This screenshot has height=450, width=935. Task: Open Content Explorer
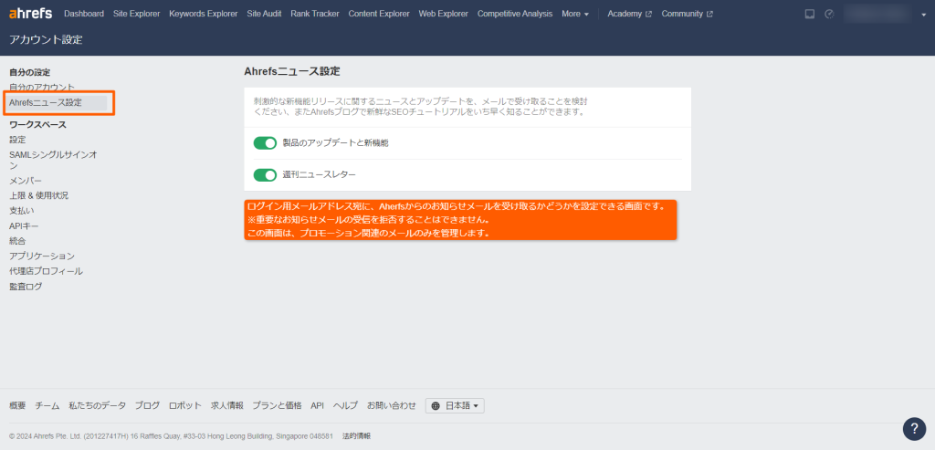[379, 14]
